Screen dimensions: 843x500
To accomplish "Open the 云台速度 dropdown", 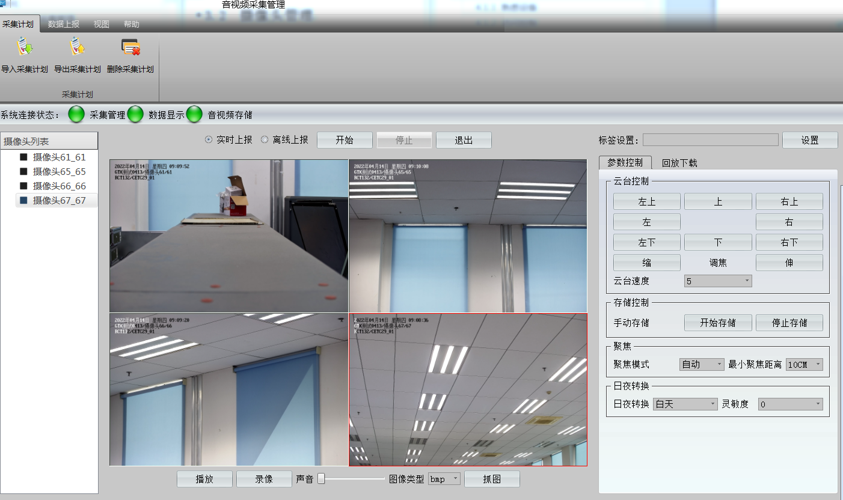I will coord(718,281).
